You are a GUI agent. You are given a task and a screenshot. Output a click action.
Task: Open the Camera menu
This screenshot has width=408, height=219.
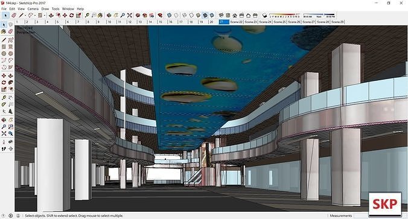(x=33, y=8)
